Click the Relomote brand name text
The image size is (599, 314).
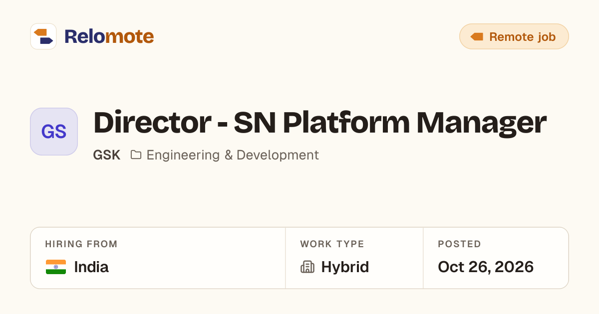coord(109,36)
